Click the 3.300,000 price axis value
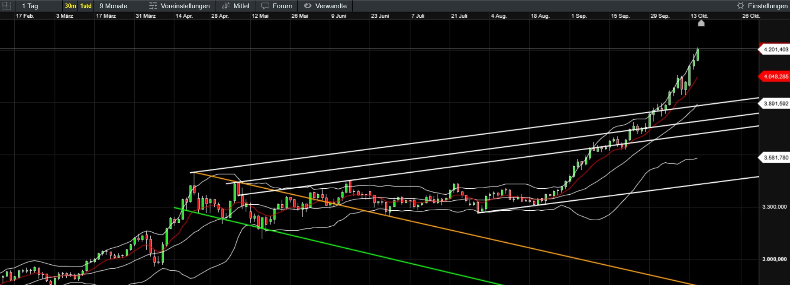790x285 pixels. click(x=774, y=207)
